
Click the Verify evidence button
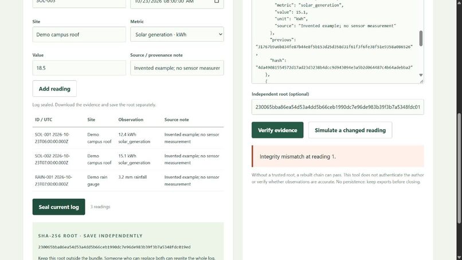click(x=277, y=130)
